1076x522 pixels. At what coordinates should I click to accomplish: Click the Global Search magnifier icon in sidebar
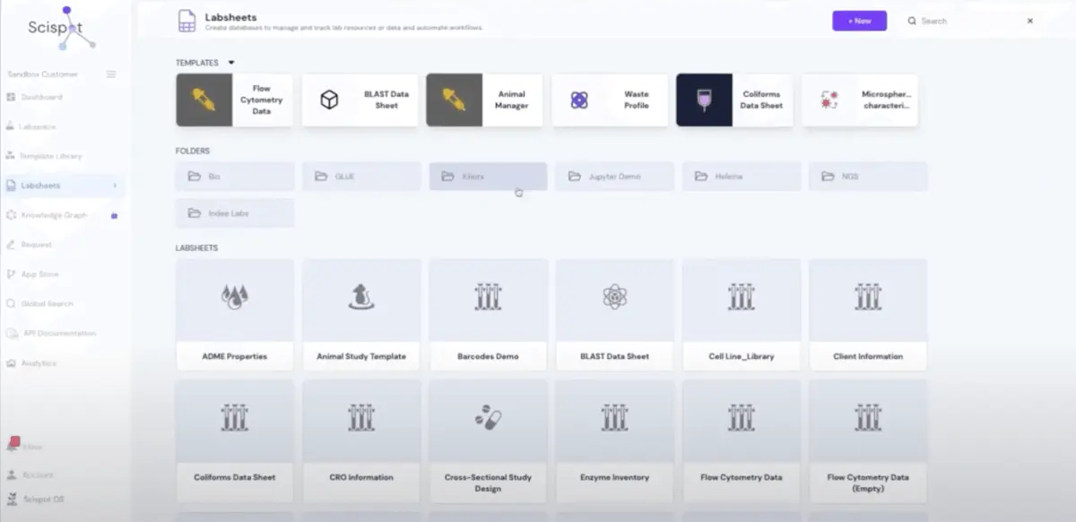pos(12,304)
